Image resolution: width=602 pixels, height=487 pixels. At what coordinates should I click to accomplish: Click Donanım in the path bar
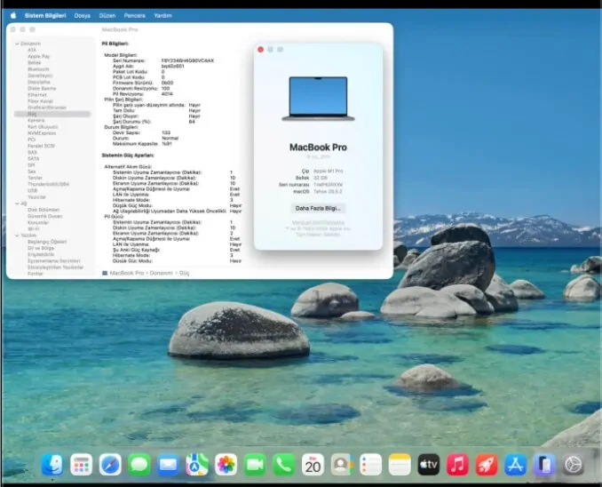coord(162,273)
